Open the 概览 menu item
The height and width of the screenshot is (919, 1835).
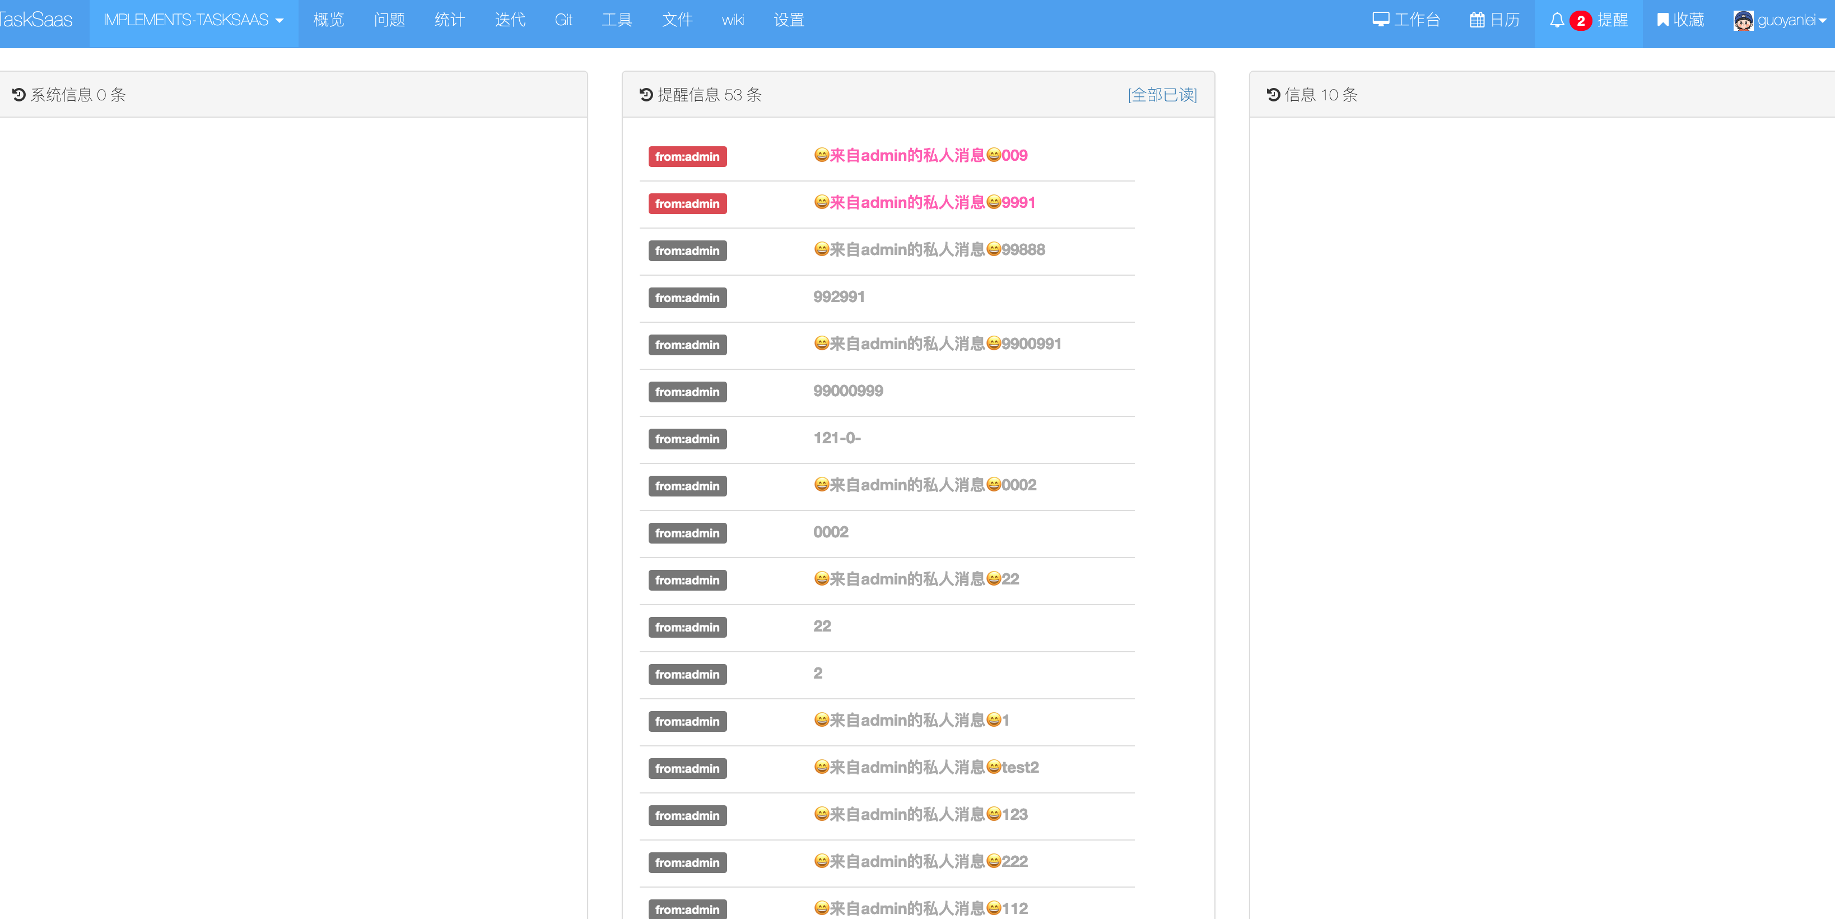point(328,20)
